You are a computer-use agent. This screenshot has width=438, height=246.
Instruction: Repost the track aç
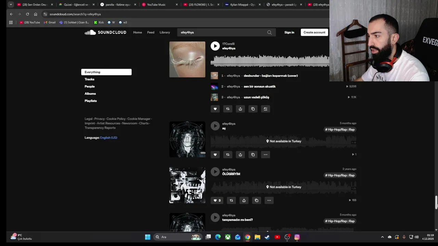tap(228, 155)
